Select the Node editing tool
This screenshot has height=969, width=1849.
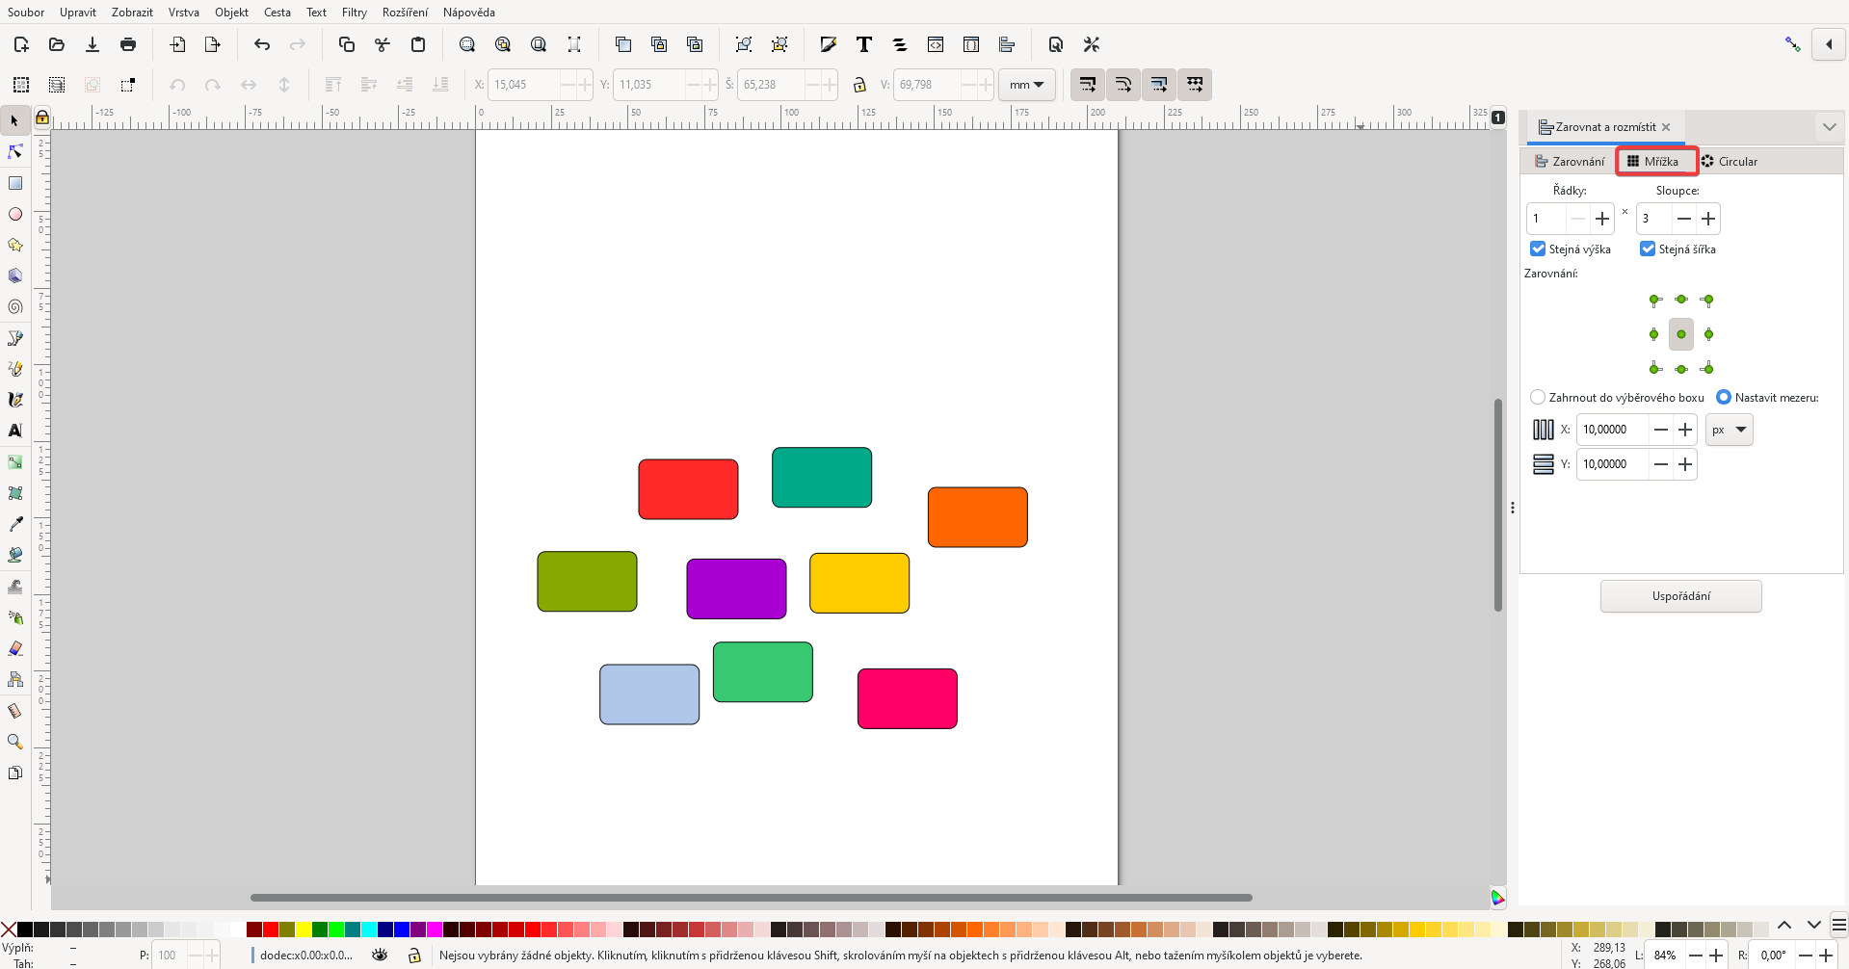click(x=14, y=151)
